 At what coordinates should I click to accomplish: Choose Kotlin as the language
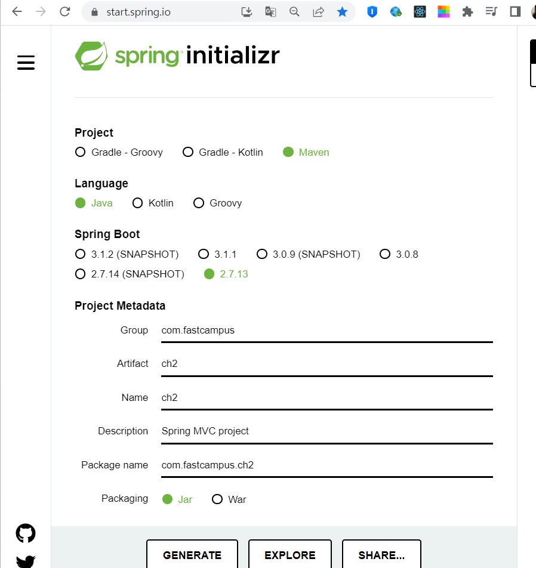[x=153, y=203]
